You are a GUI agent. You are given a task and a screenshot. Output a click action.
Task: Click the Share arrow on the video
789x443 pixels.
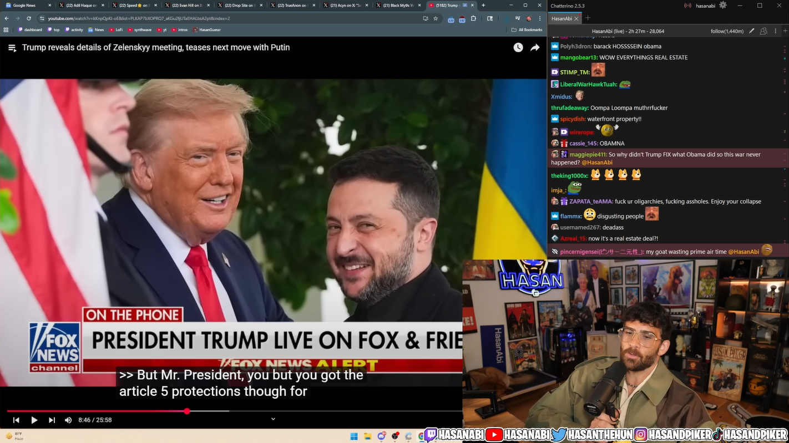coord(535,48)
